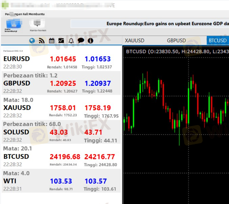Viewport: 229px width, 204px height.
Task: Open the chart analysis icon
Action: [x=61, y=41]
